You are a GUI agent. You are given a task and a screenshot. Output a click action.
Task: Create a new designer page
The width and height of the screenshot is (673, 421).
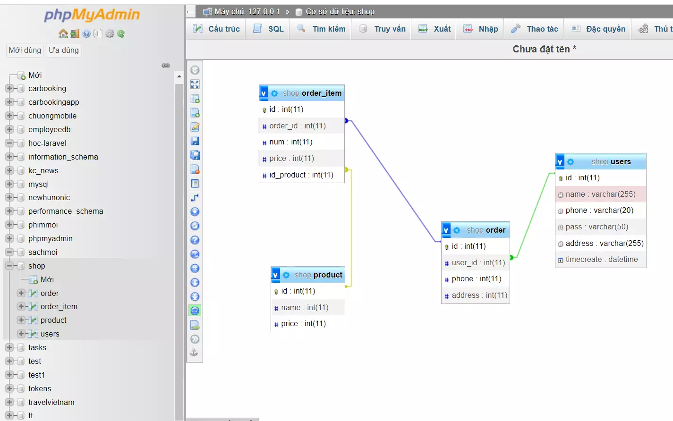point(195,113)
